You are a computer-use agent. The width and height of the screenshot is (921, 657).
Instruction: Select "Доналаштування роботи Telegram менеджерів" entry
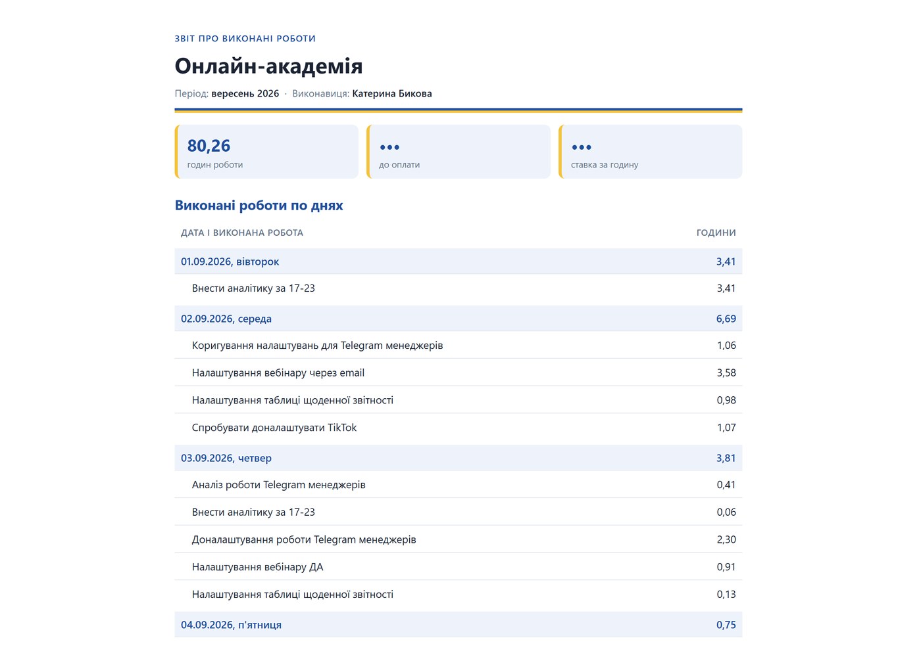[304, 540]
